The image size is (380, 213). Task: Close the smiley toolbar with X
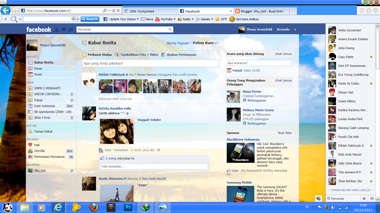(6, 19)
